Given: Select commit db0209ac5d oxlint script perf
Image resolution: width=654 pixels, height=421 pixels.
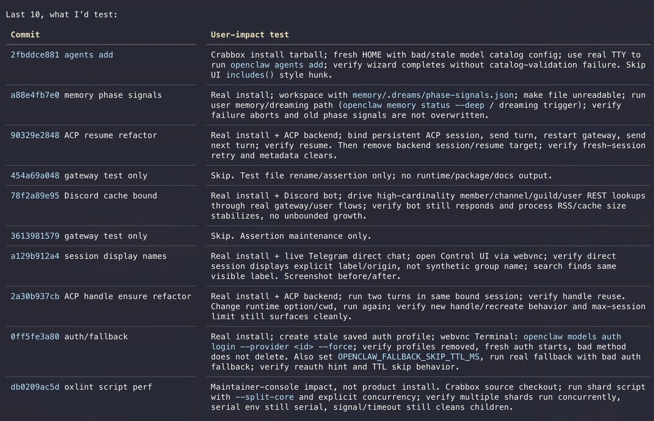Looking at the screenshot, I should [81, 387].
